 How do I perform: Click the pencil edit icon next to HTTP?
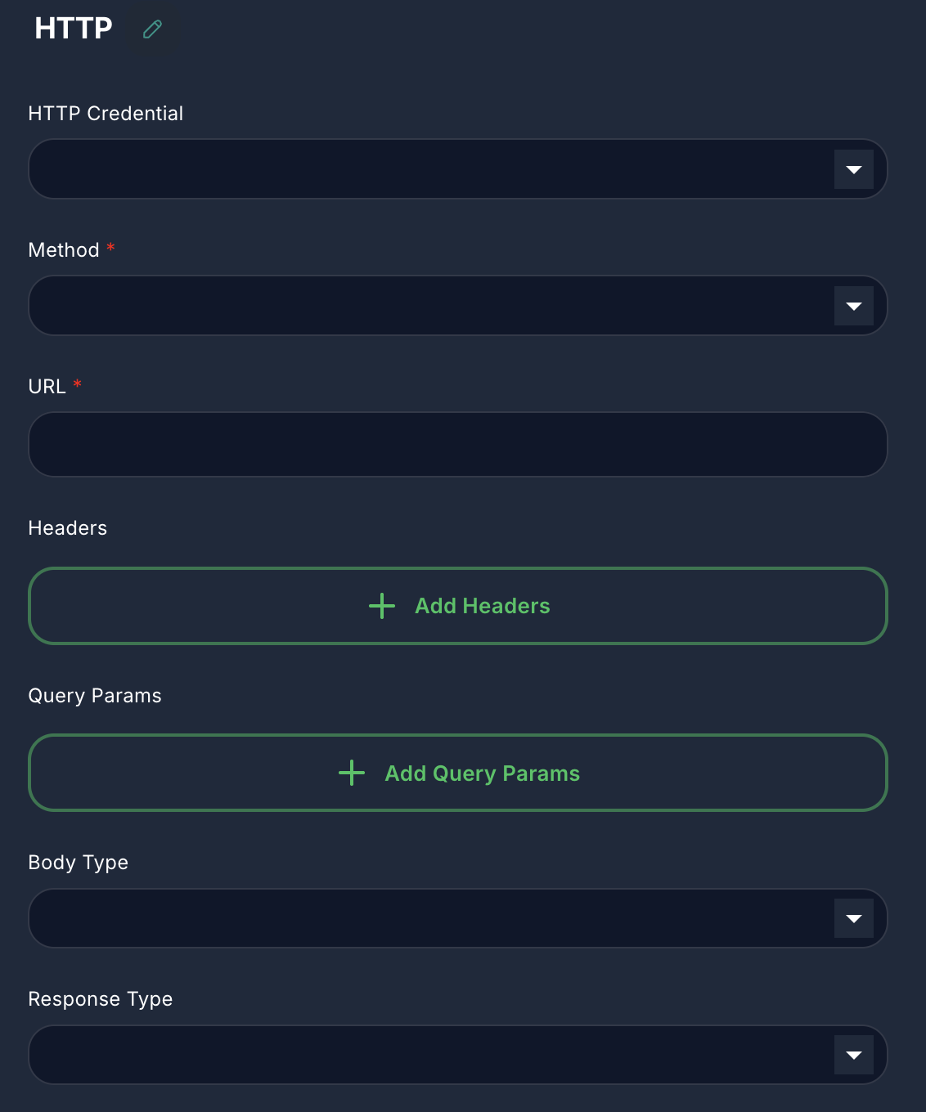point(152,29)
